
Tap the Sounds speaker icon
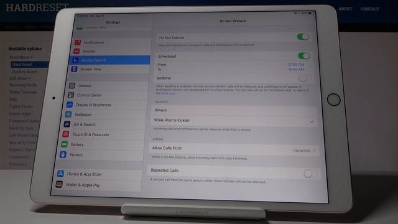click(x=76, y=51)
